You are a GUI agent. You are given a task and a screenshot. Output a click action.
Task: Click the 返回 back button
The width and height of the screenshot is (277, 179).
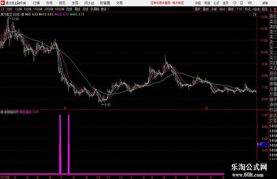[x=264, y=9]
